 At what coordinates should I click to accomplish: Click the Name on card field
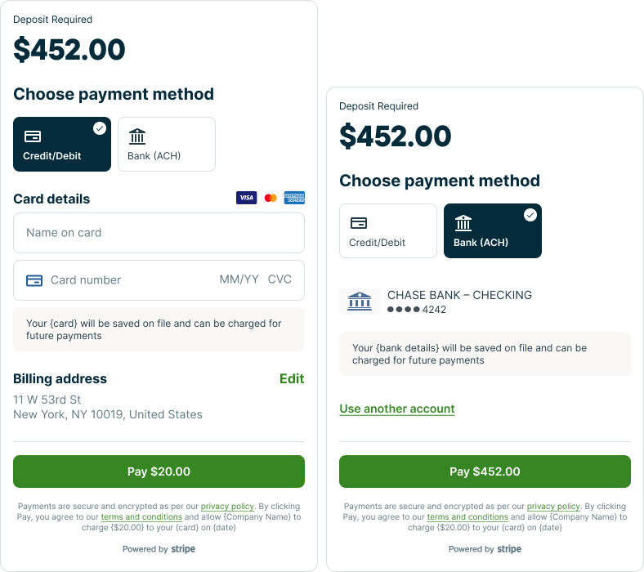[x=159, y=233]
